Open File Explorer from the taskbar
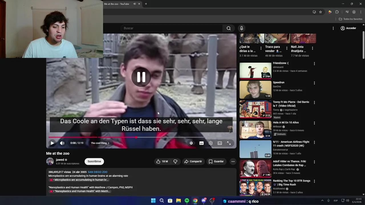The width and height of the screenshot is (365, 205). 179,201
